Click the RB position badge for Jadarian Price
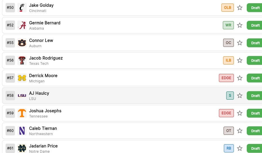 pyautogui.click(x=229, y=148)
